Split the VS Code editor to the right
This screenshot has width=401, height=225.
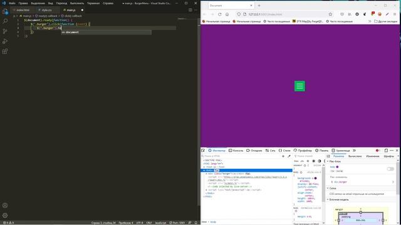coord(190,10)
